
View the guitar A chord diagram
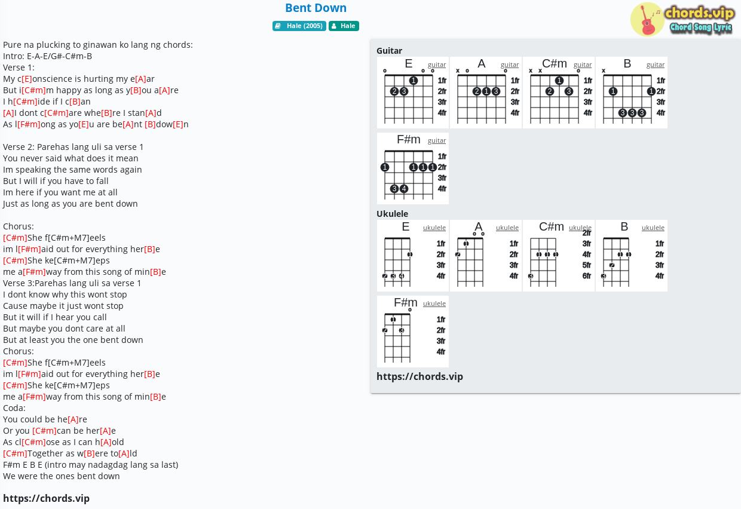(x=486, y=93)
